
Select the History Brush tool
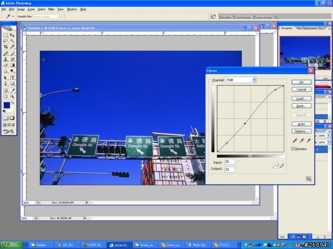[x=12, y=60]
